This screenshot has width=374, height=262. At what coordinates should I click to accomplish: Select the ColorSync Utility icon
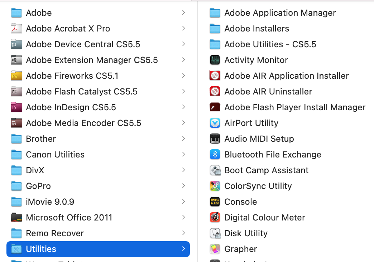(x=215, y=186)
